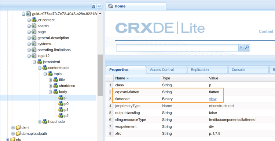The width and height of the screenshot is (275, 141).
Task: Expand the operating-limitations node
Action: tap(29, 50)
